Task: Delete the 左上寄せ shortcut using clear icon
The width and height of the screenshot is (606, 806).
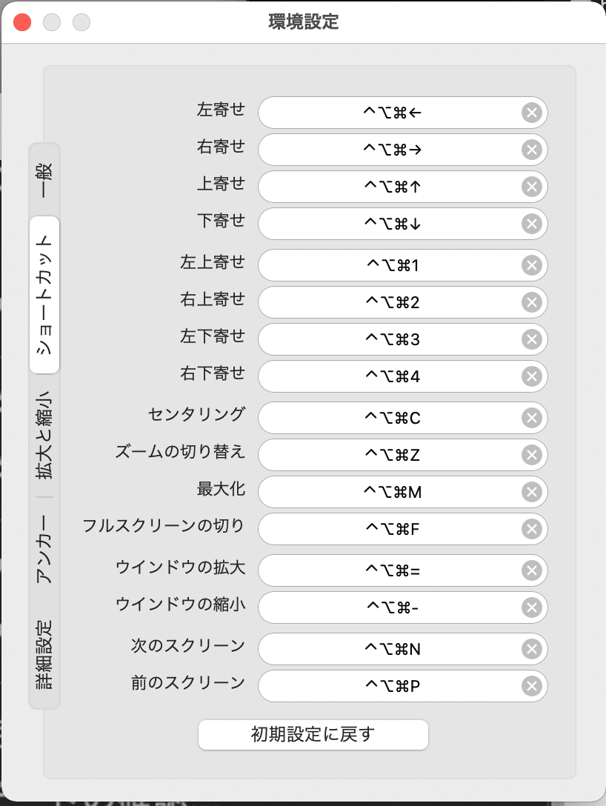Action: point(532,265)
